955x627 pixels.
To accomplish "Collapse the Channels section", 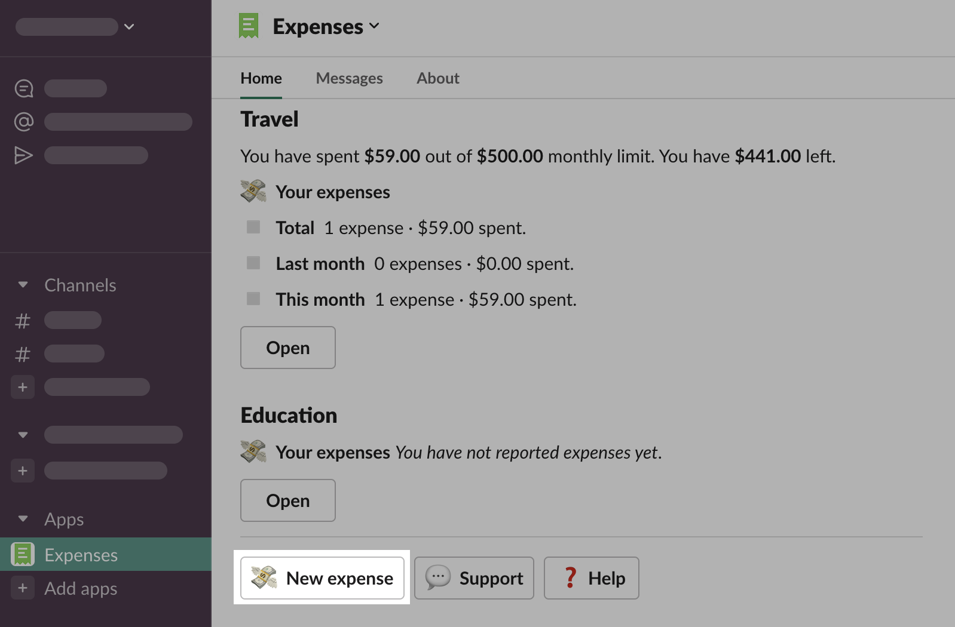I will click(23, 285).
